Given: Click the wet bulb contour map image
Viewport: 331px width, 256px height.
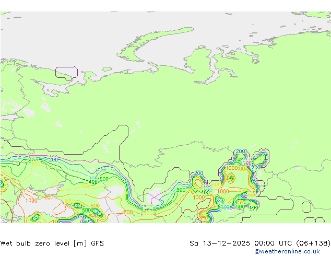Looking at the screenshot, I should point(165,117).
